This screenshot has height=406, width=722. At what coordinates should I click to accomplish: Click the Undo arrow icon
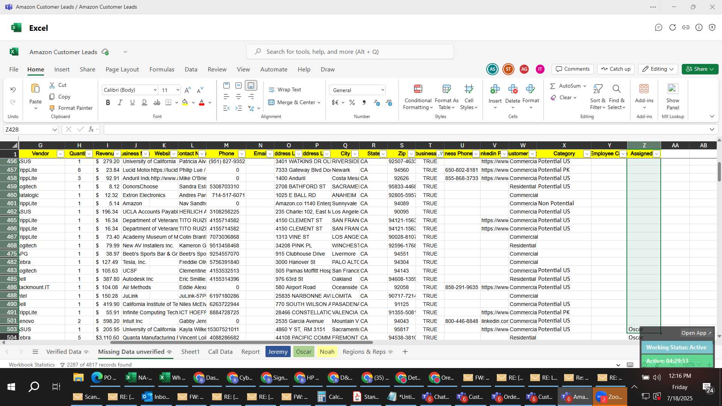click(x=13, y=89)
